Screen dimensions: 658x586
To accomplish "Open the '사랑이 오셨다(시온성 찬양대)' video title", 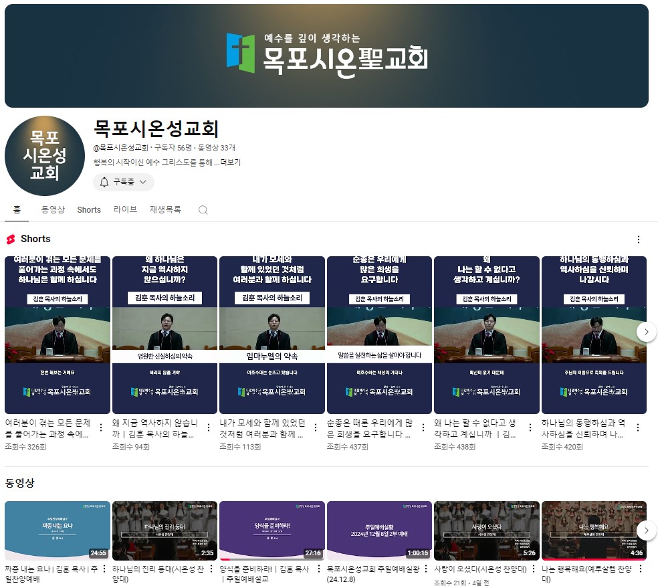I will click(481, 569).
